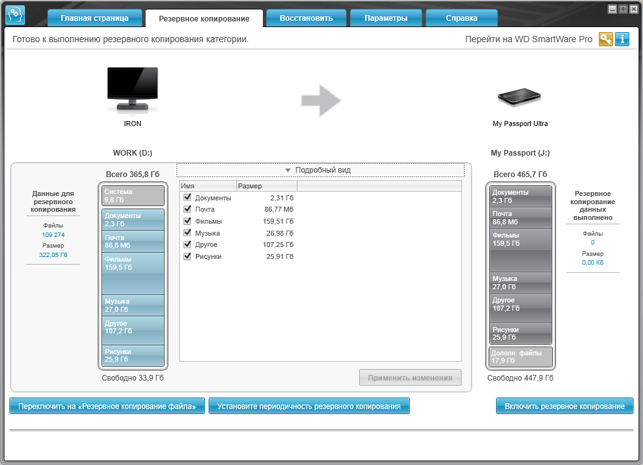
Task: Uncheck the Документы category checkbox
Action: pos(187,198)
